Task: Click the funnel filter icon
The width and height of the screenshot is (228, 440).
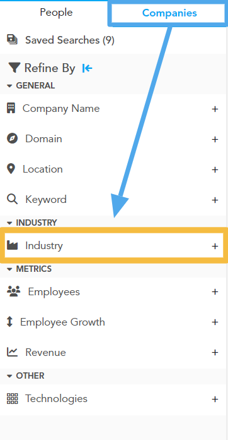Action: (x=14, y=68)
